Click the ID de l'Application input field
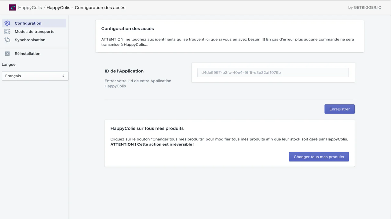Viewport: 391px width, 219px height. [x=273, y=72]
